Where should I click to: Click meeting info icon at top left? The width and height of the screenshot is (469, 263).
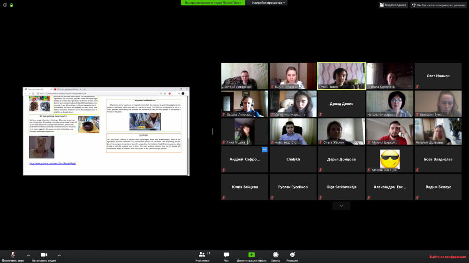(x=5, y=5)
